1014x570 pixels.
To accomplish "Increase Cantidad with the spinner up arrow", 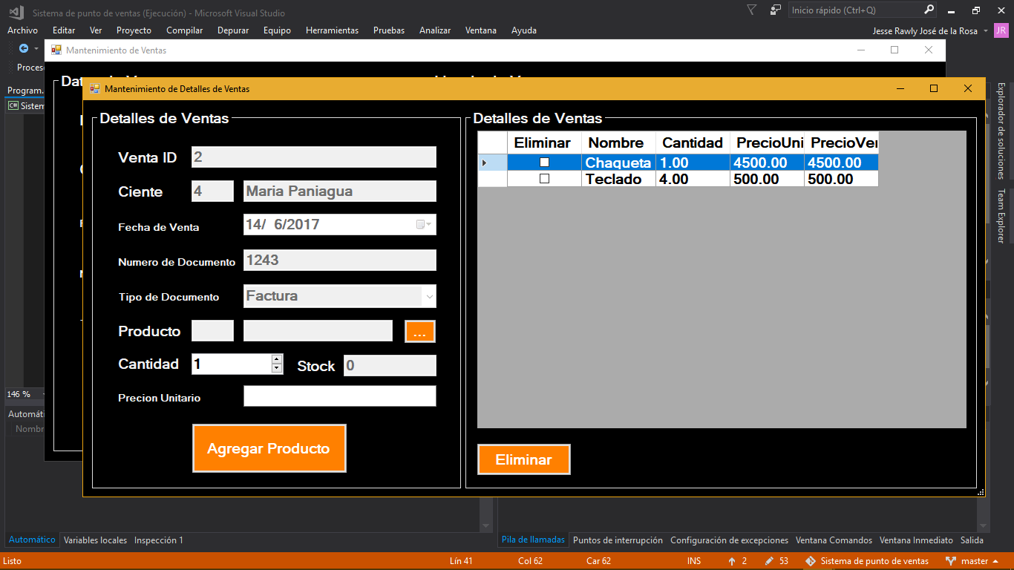I will pos(278,359).
